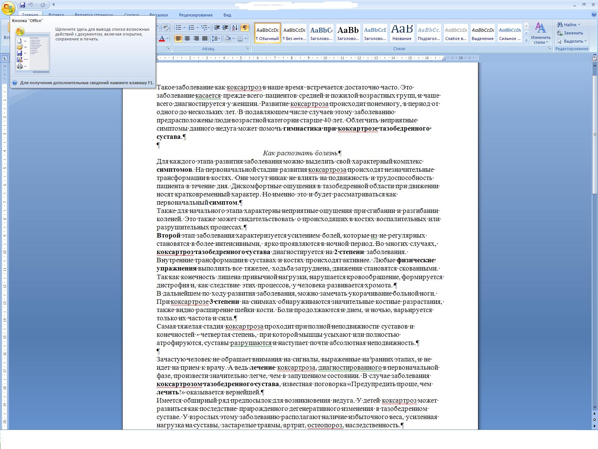Open numbering style dropdown

(x=197, y=27)
